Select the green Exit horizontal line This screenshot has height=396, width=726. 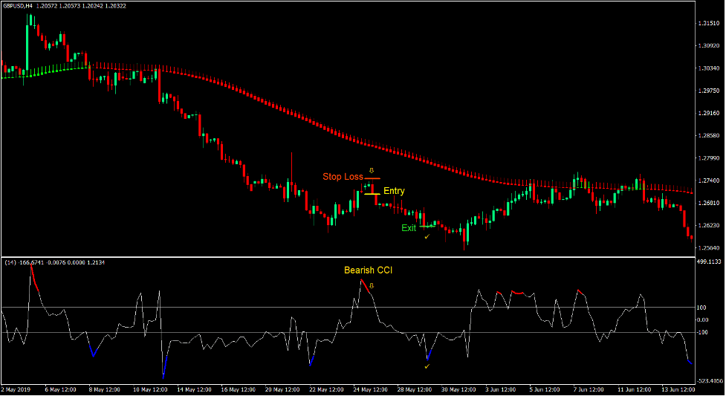tap(427, 227)
